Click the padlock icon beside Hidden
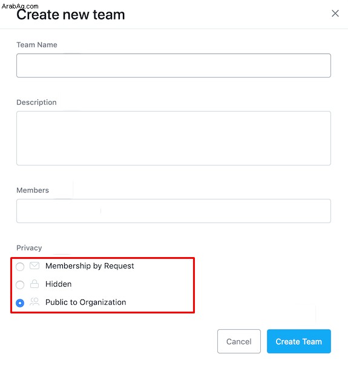This screenshot has height=368, width=348. 34,284
